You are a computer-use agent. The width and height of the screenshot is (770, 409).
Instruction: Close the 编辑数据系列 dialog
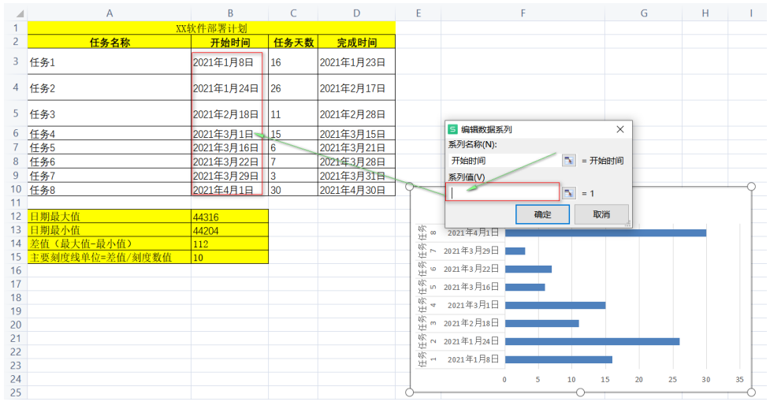point(620,129)
